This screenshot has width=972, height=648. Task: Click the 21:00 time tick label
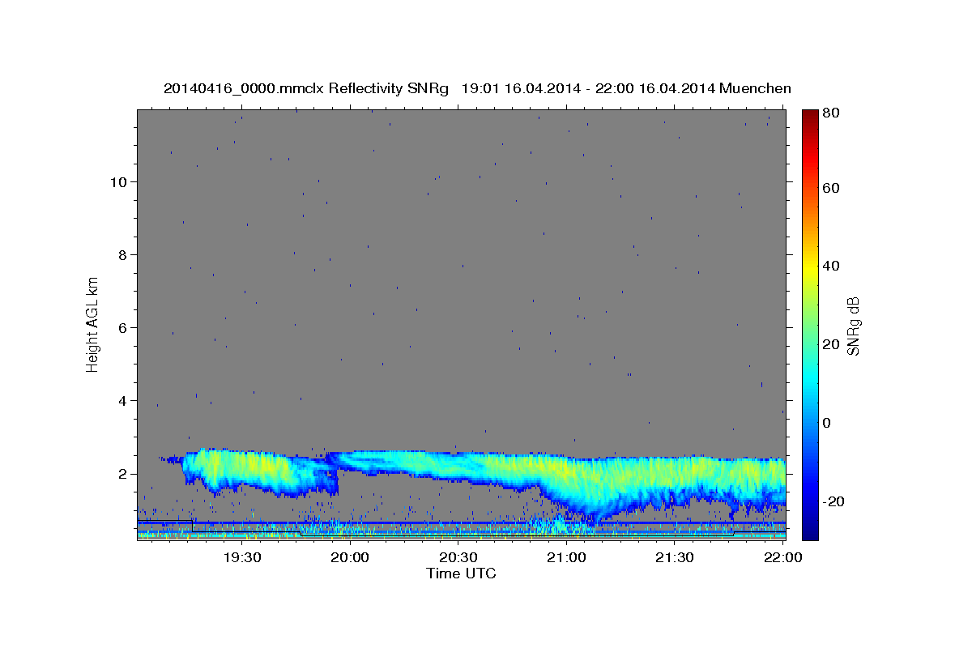[x=566, y=557]
